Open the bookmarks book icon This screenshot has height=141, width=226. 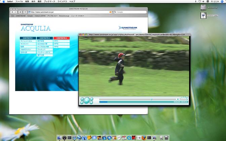[12, 16]
